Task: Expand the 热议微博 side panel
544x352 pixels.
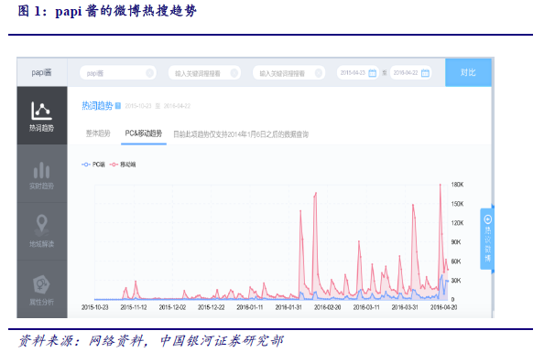Action: click(x=487, y=239)
